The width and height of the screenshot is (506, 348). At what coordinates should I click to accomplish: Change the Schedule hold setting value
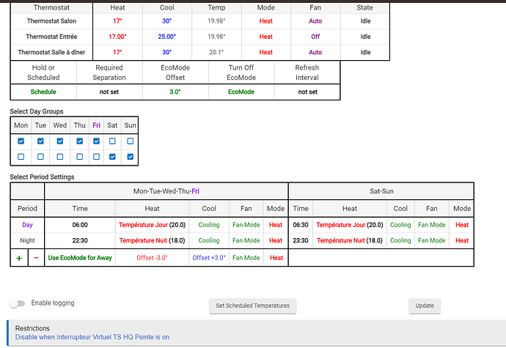click(43, 92)
